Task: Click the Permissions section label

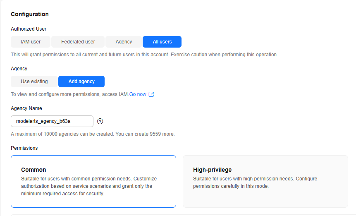Action: click(x=24, y=148)
